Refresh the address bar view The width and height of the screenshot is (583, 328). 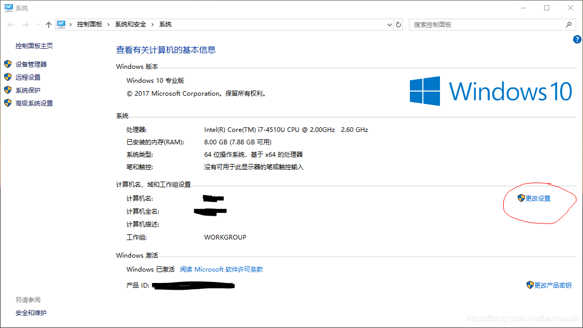click(399, 24)
